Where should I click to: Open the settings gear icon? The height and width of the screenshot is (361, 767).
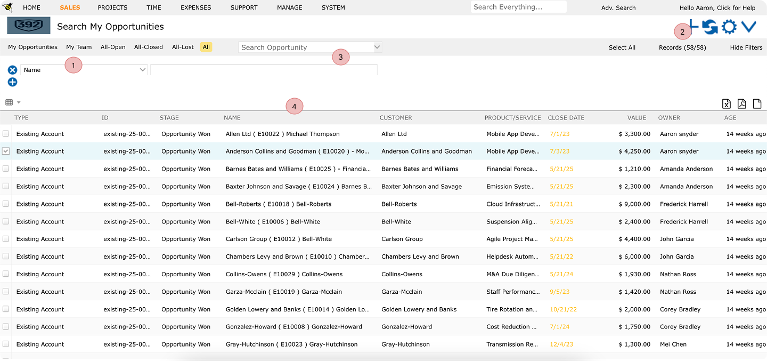coord(729,27)
